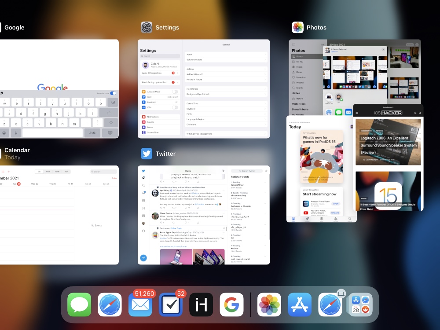Expand Finish Setting Up Your iPad chevron
Image resolution: width=440 pixels, height=330 pixels.
[x=177, y=82]
